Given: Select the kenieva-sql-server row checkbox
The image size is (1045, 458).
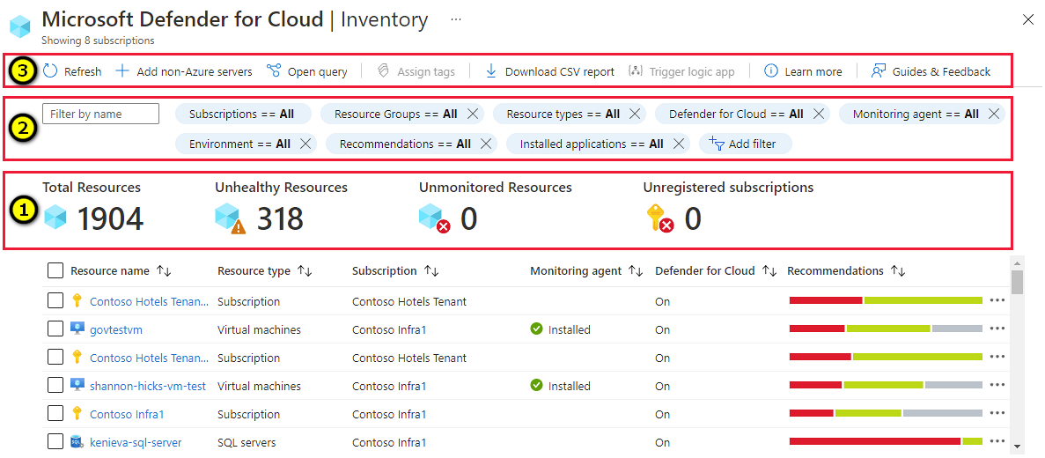Looking at the screenshot, I should (55, 442).
